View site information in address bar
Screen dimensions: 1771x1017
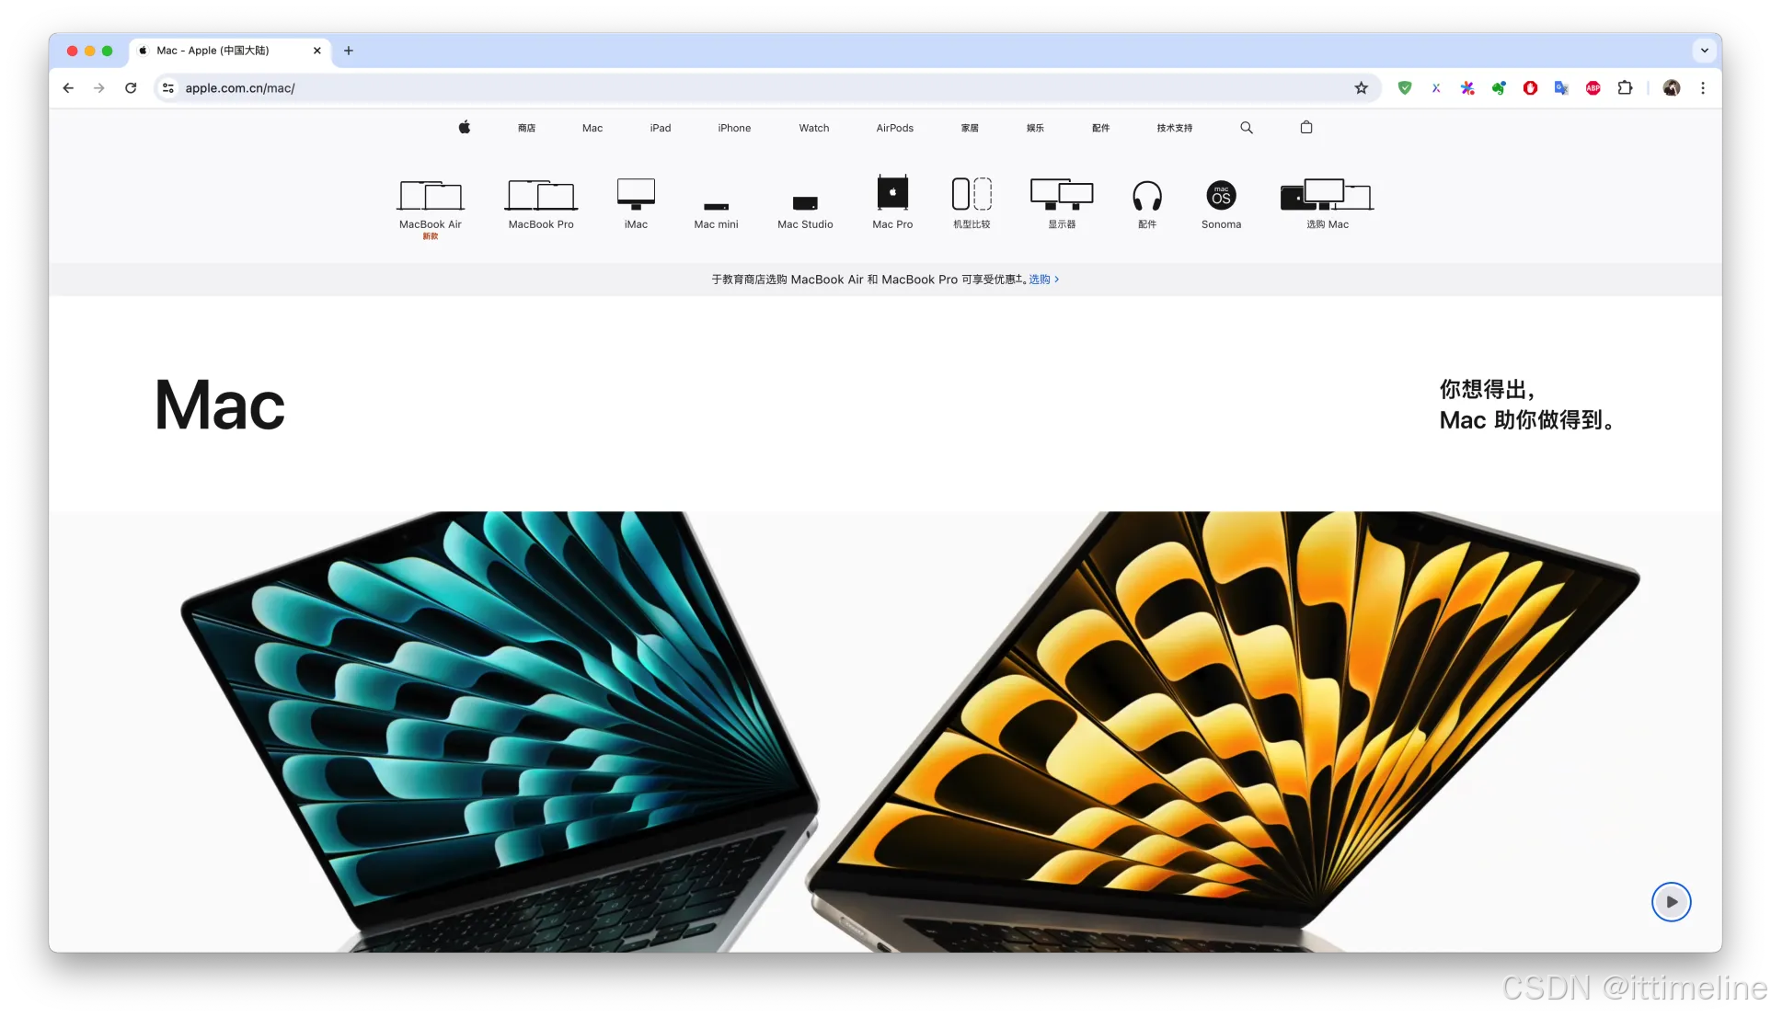tap(168, 88)
